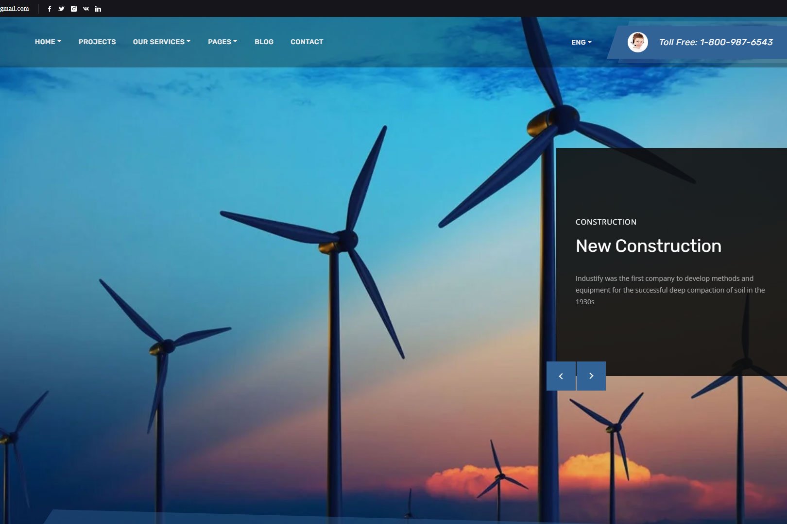Go to previous slide arrow

point(561,376)
